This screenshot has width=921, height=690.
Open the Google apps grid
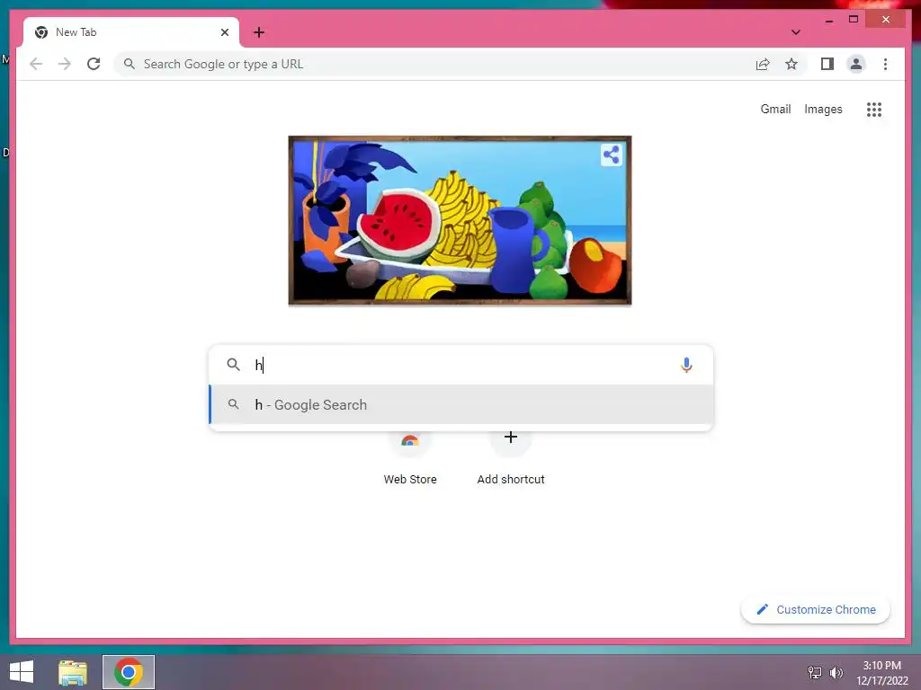(874, 109)
